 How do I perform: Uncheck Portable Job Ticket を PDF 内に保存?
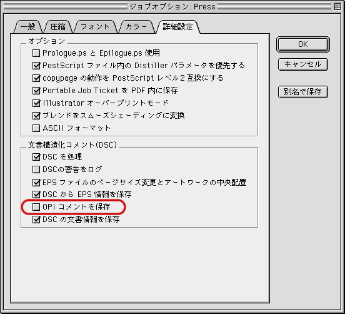click(x=36, y=91)
